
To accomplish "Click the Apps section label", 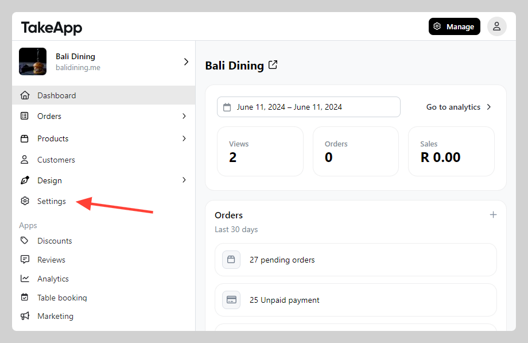I will tap(28, 225).
